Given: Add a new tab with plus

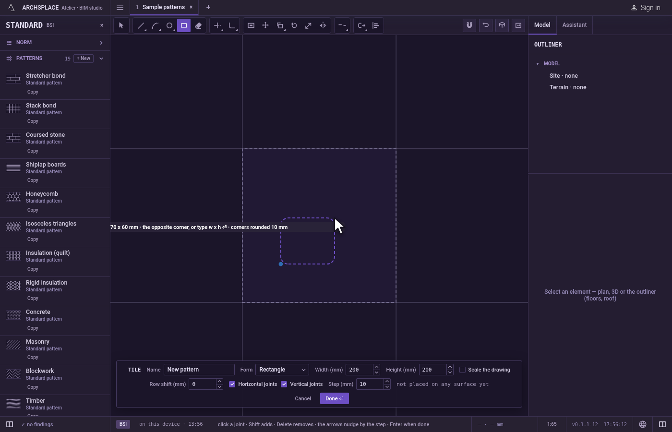Looking at the screenshot, I should click(x=208, y=7).
